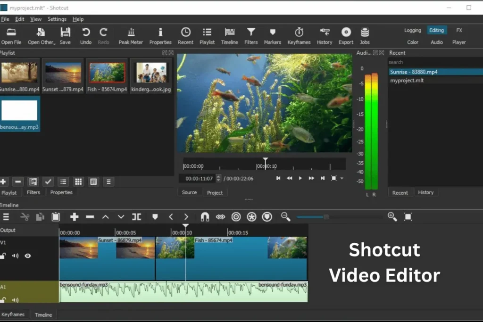Switch to the Source player tab

coord(189,192)
